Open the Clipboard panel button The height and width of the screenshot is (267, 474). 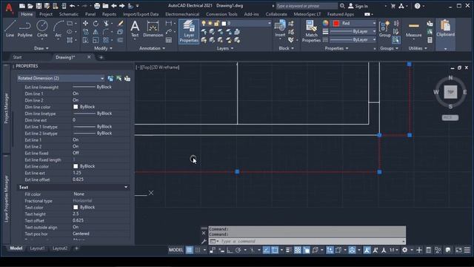coord(446,35)
